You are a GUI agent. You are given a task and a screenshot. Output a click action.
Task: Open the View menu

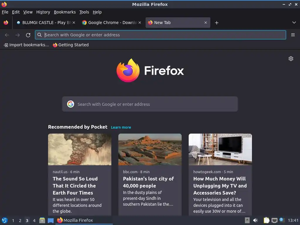pyautogui.click(x=28, y=12)
